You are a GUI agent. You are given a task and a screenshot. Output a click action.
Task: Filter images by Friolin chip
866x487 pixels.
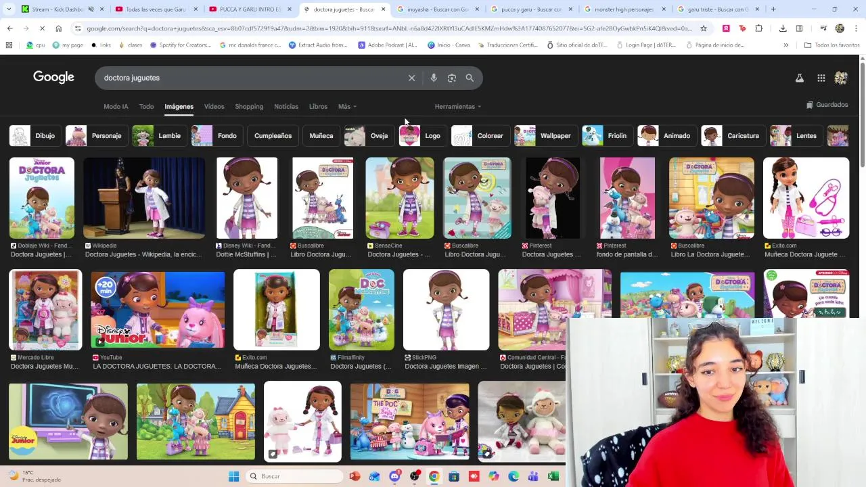(607, 135)
